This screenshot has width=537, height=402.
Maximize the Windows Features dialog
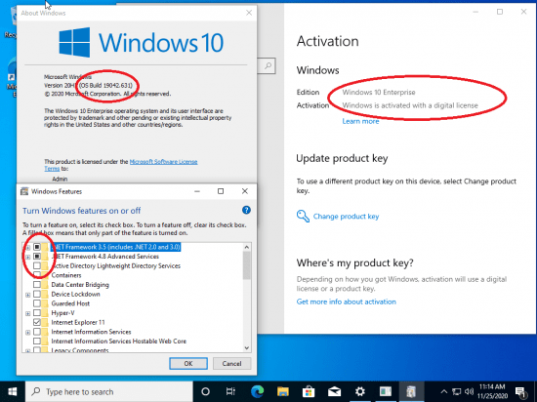[x=221, y=191]
